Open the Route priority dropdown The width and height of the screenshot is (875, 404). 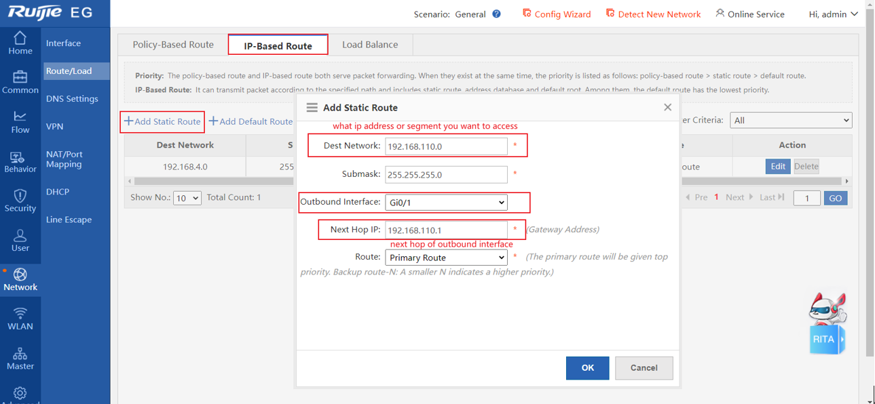446,258
